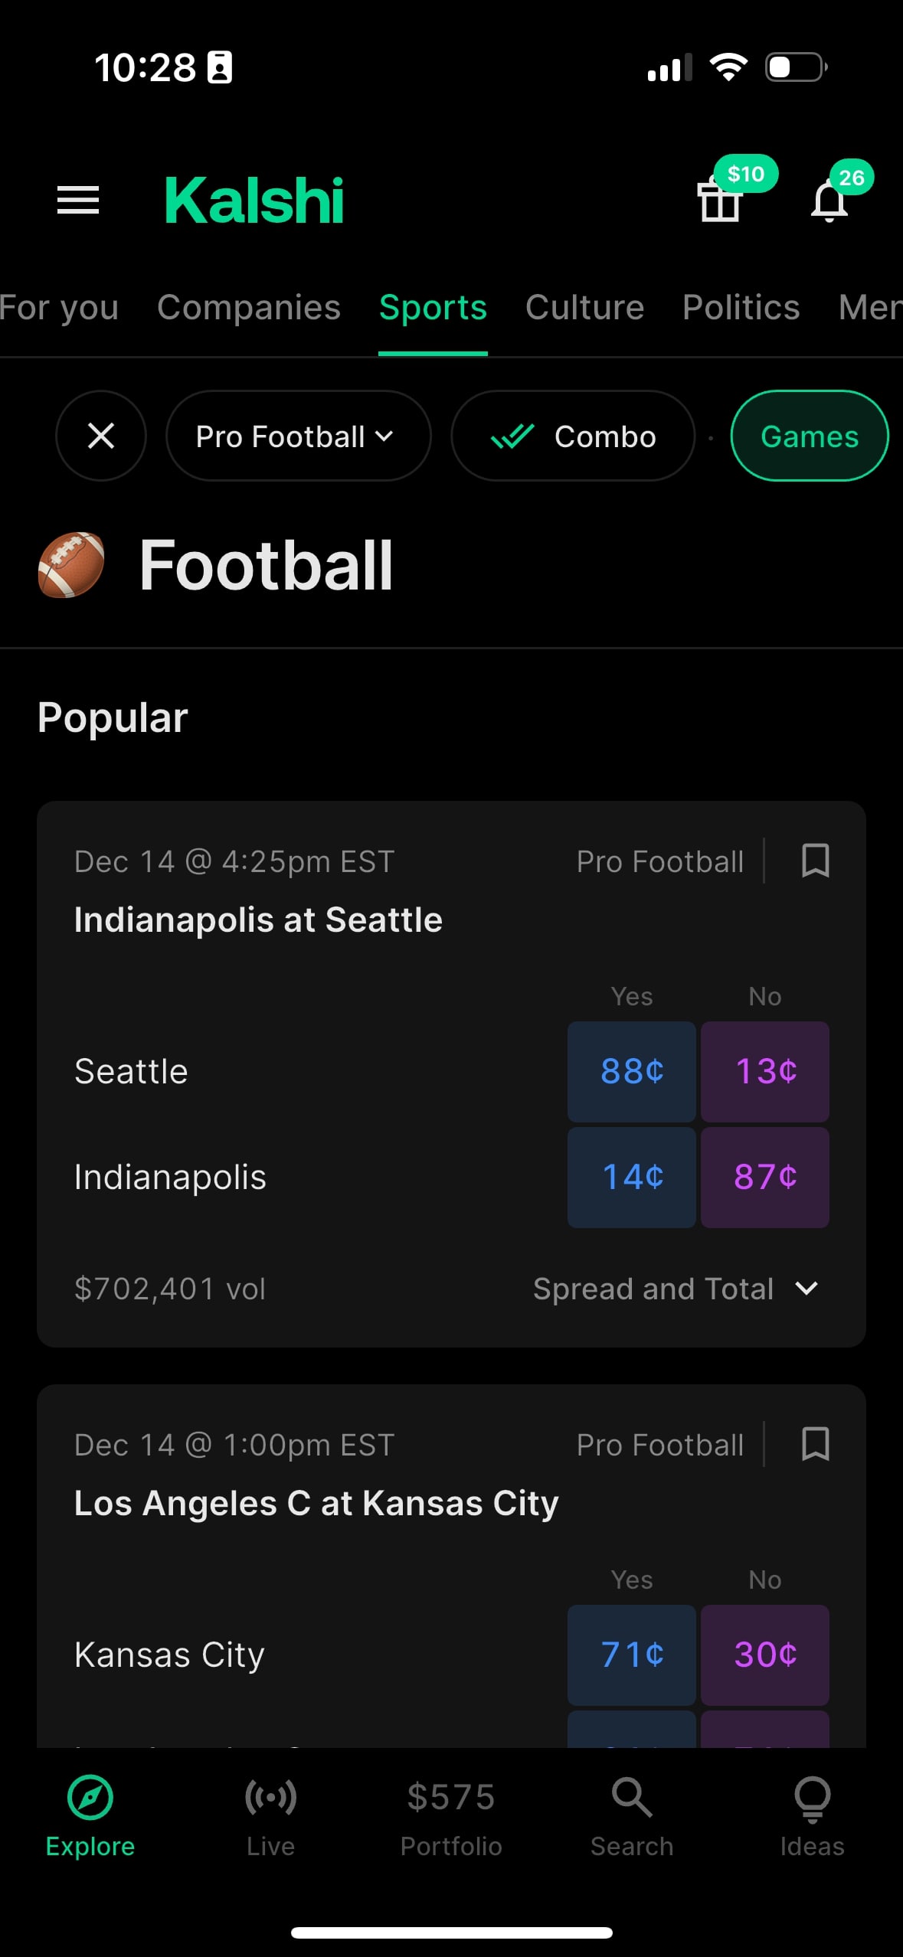Buy Seattle Yes at 88¢
Image resolution: width=903 pixels, height=1957 pixels.
[631, 1071]
